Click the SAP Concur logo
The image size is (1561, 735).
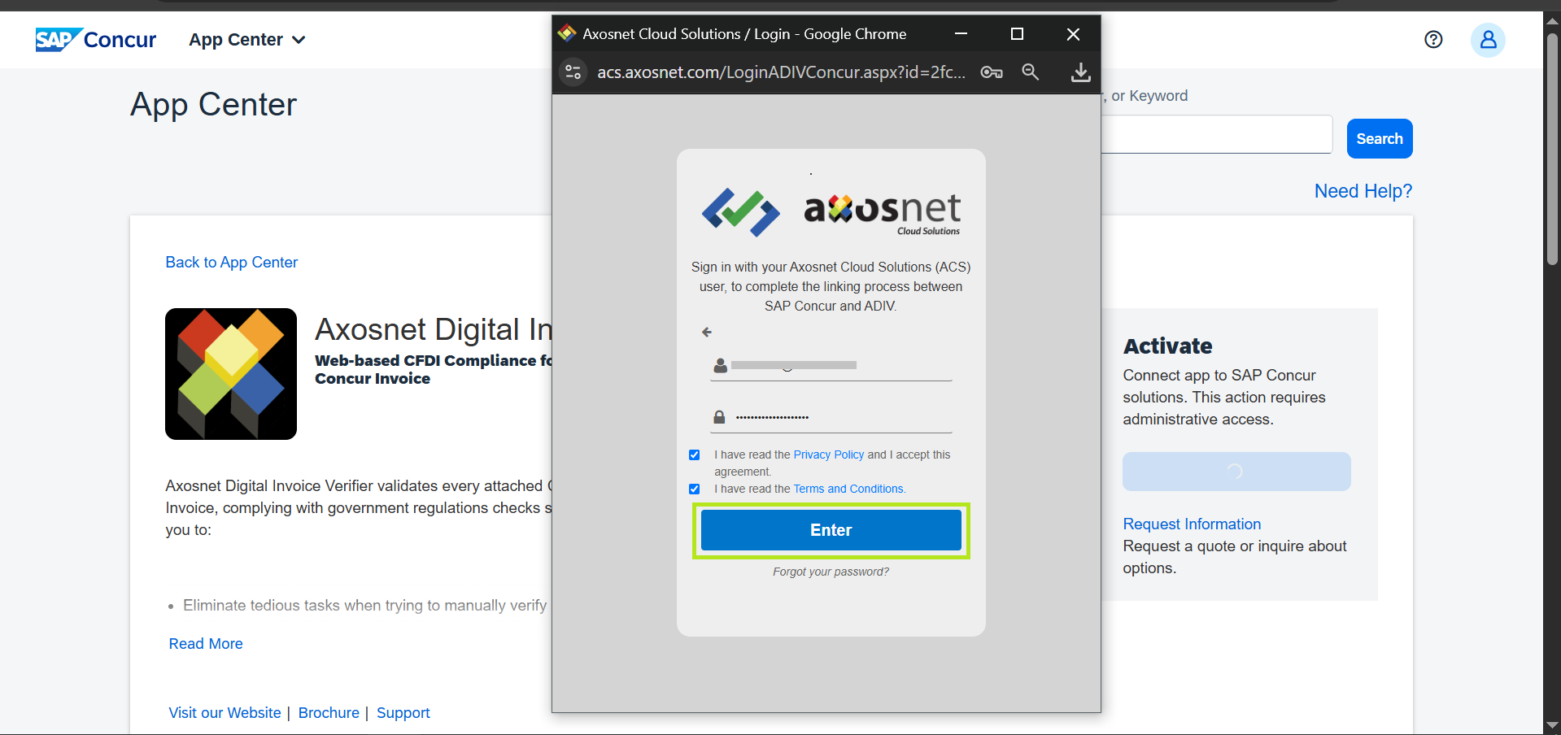[96, 40]
